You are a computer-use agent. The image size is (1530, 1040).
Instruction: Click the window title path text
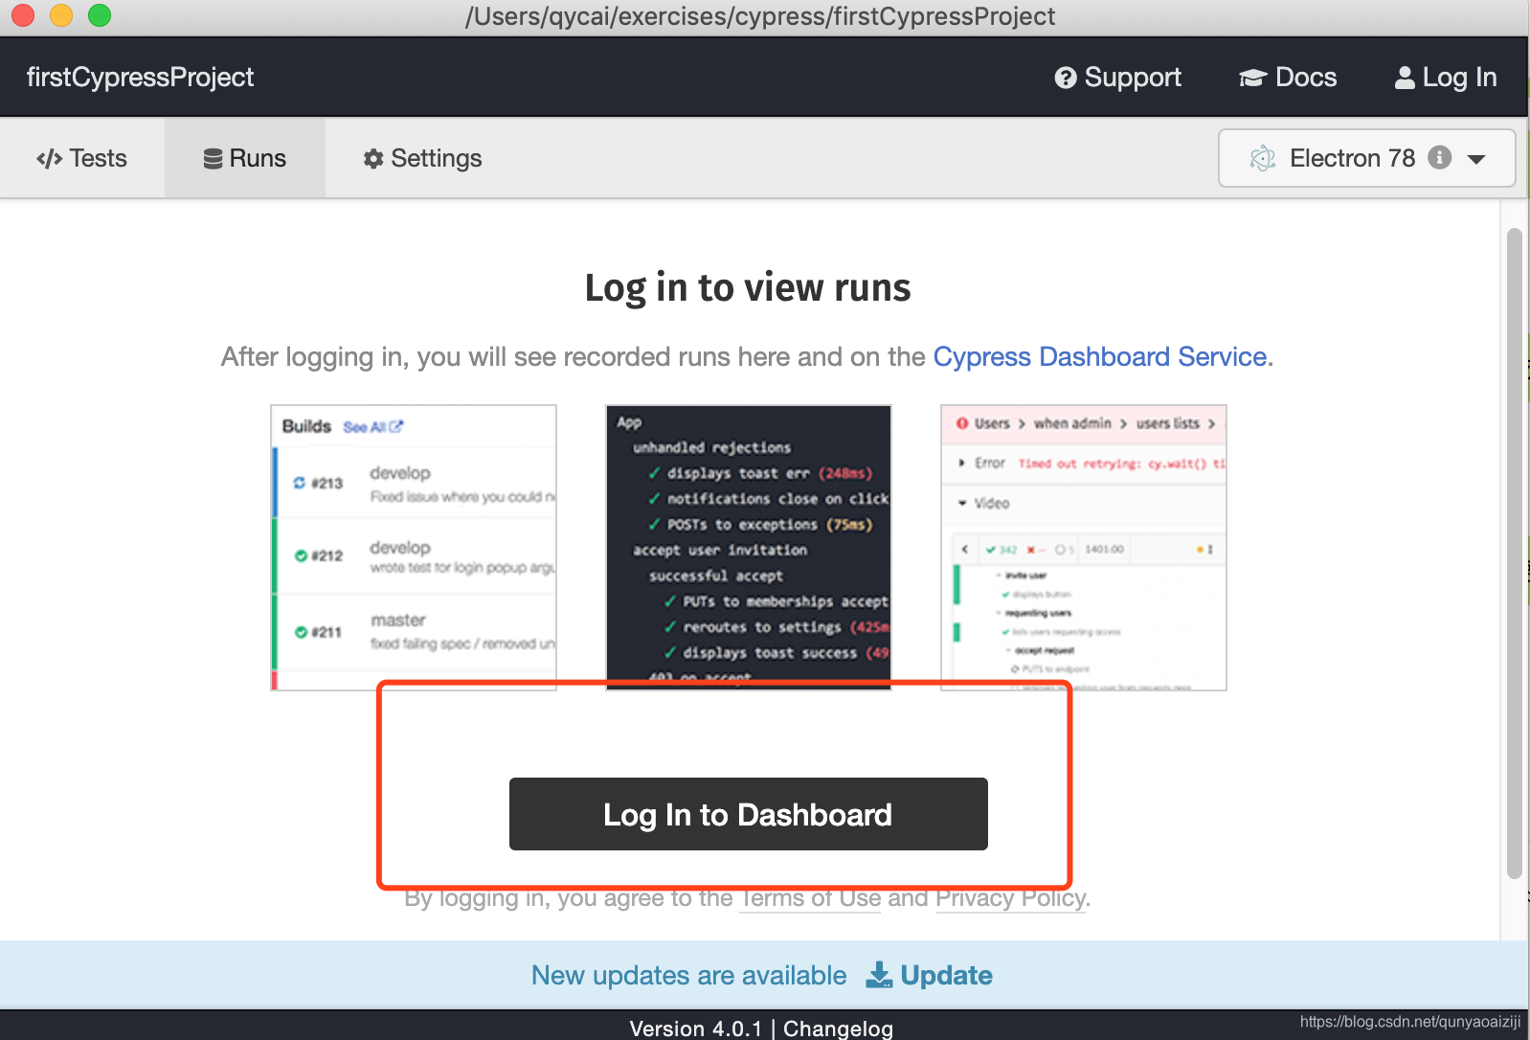760,16
